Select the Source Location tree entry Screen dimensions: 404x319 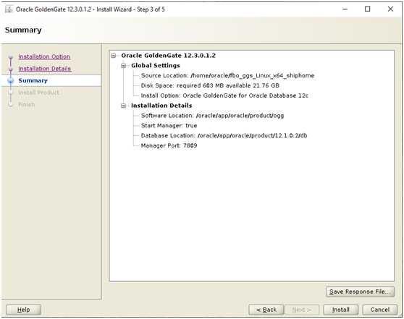[x=227, y=76]
